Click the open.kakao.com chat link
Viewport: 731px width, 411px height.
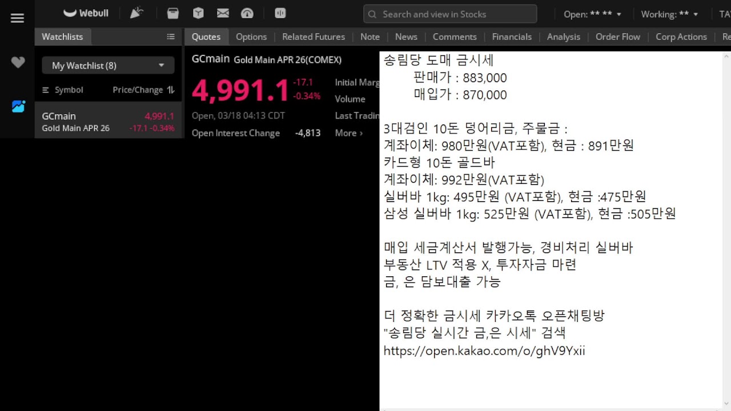pyautogui.click(x=484, y=350)
